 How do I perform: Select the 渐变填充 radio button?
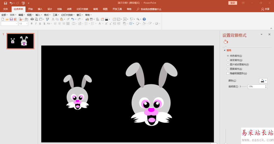pyautogui.click(x=228, y=60)
